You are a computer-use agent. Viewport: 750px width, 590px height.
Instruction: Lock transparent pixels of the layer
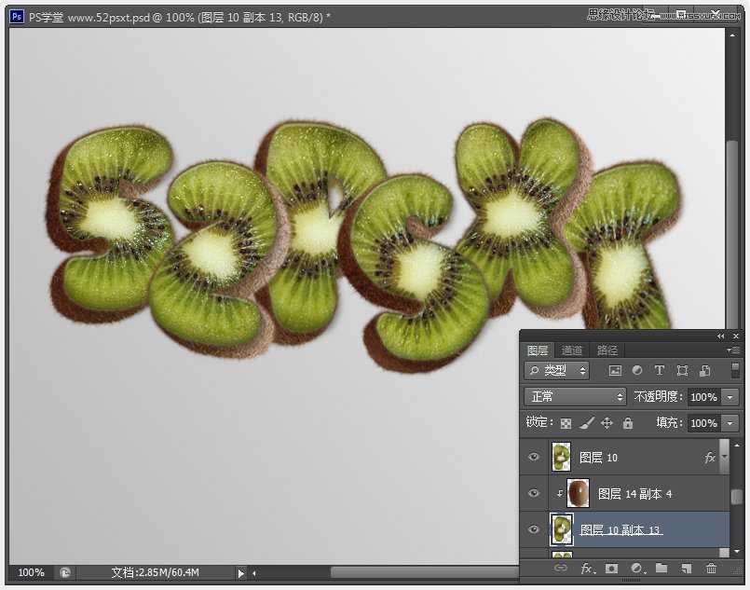(x=566, y=423)
